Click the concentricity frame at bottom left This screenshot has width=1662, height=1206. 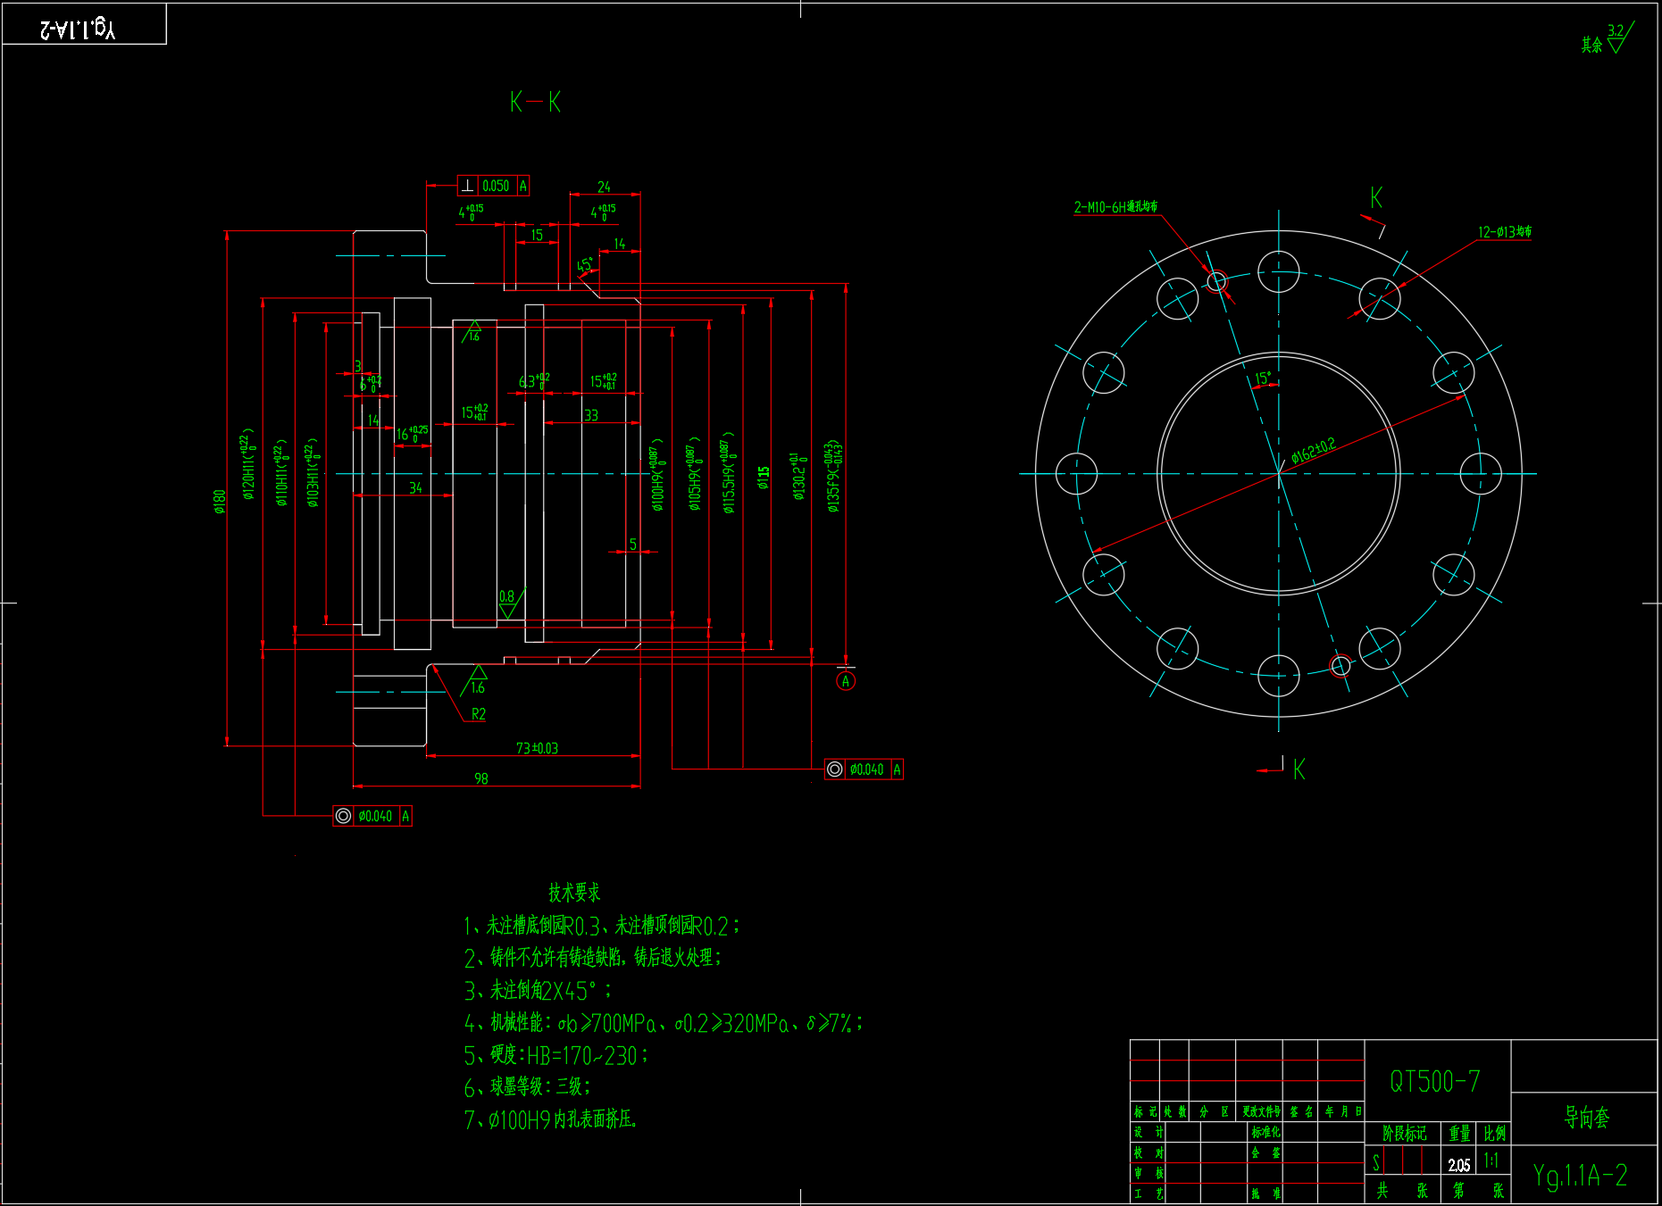(x=372, y=816)
